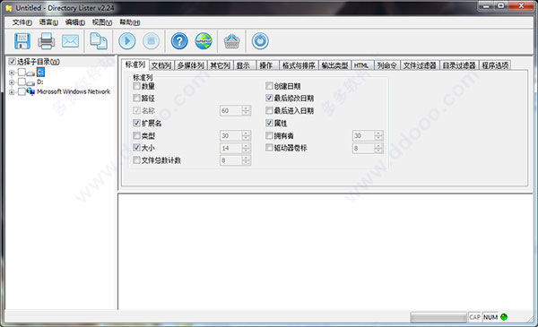Enable the 文件总数计数 checkbox
The height and width of the screenshot is (327, 538).
(136, 159)
